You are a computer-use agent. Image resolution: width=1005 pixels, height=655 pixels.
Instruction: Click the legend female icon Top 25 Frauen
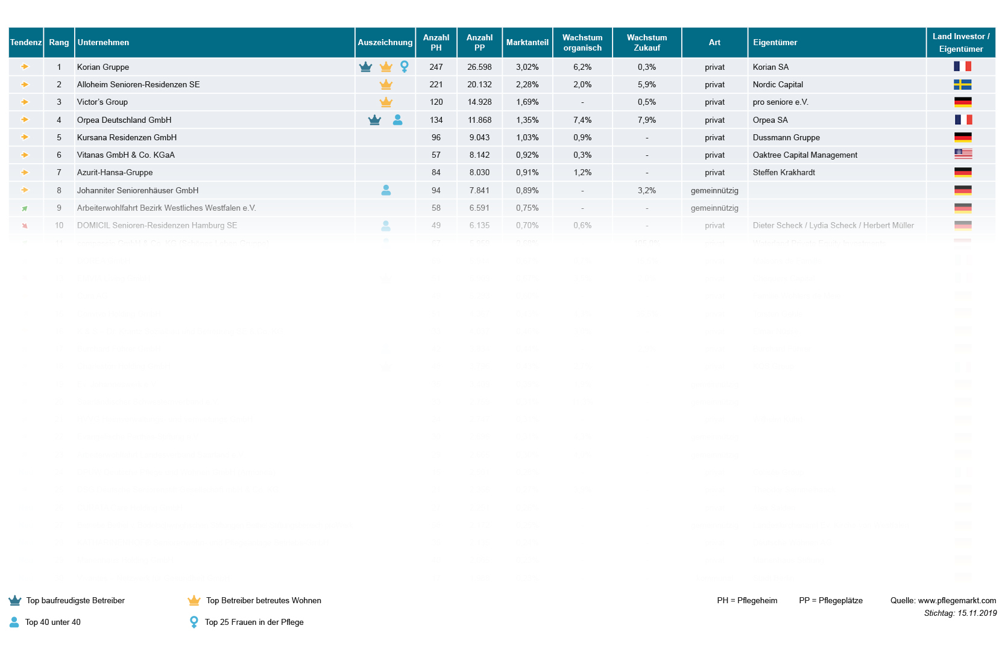(x=194, y=622)
